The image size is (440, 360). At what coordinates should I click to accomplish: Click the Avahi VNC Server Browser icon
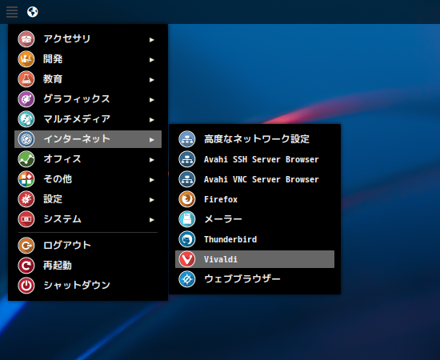pos(187,179)
